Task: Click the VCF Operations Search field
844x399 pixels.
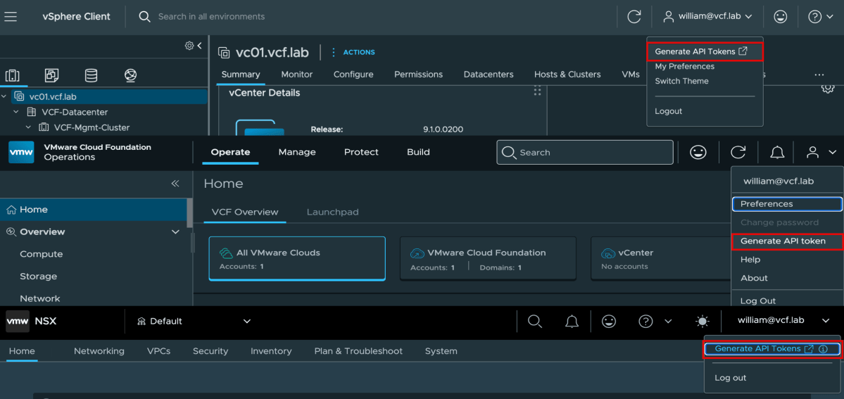Action: point(584,153)
